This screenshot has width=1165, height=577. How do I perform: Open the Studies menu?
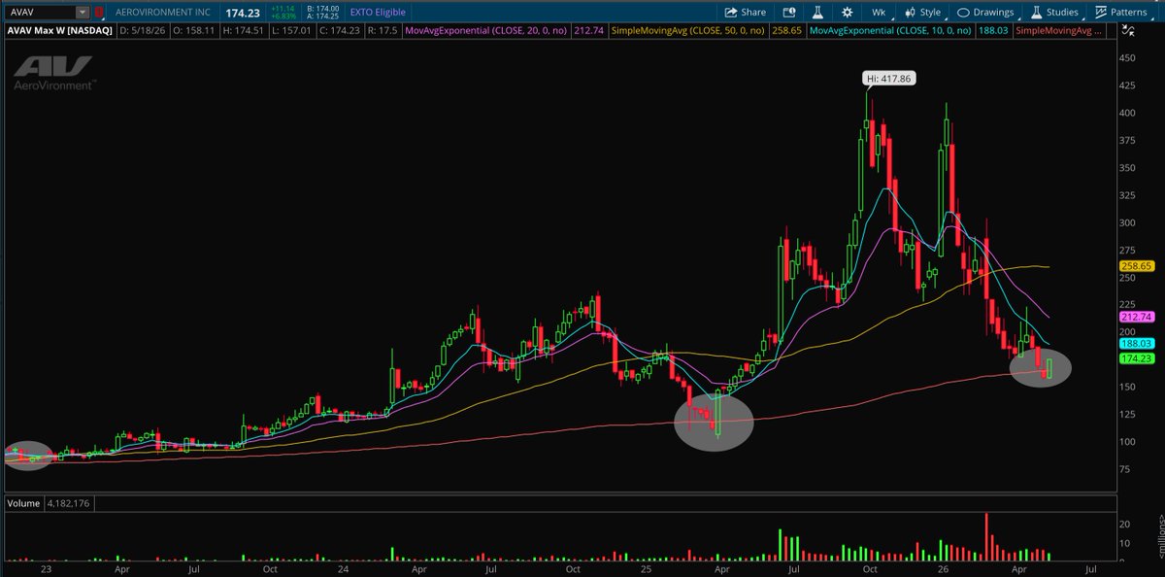click(x=1056, y=13)
